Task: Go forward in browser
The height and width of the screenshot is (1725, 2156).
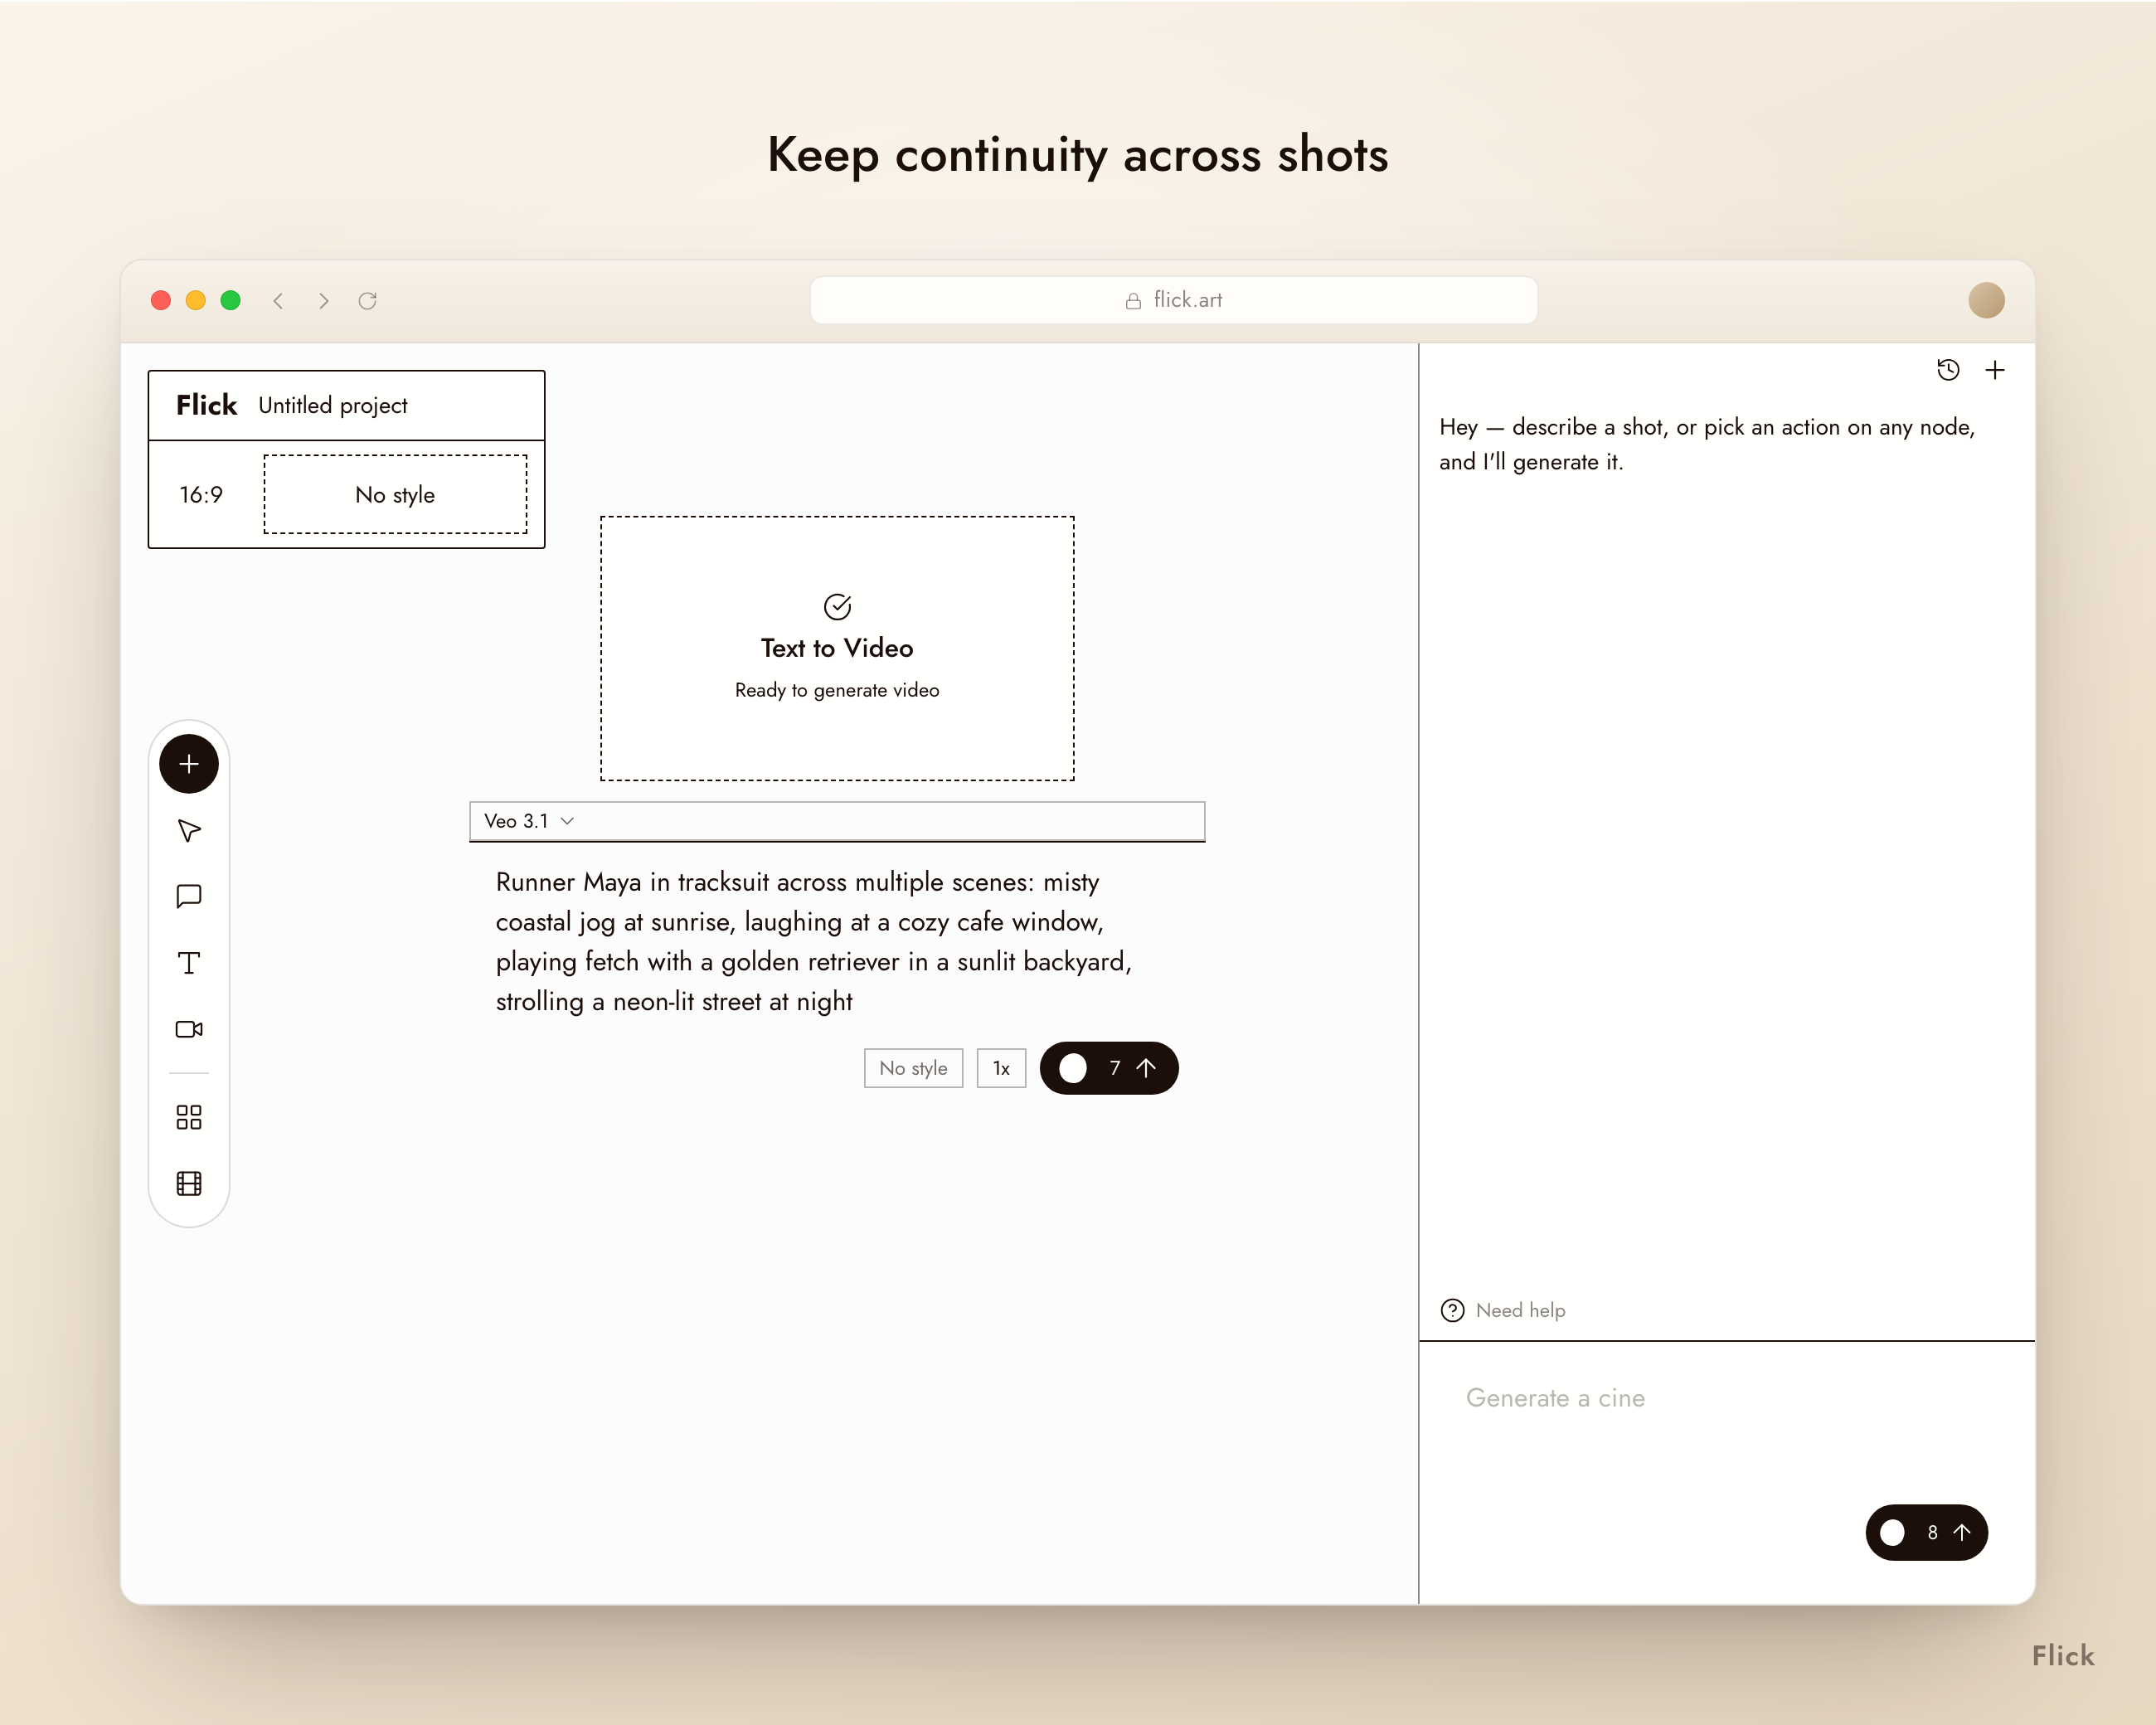Action: [x=323, y=300]
